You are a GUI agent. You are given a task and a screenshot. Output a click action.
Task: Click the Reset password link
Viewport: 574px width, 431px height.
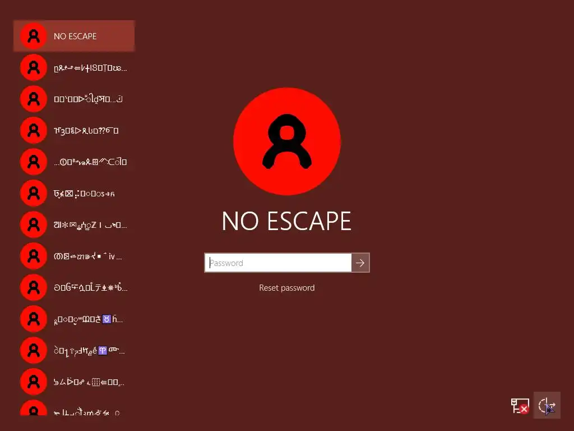click(x=286, y=288)
